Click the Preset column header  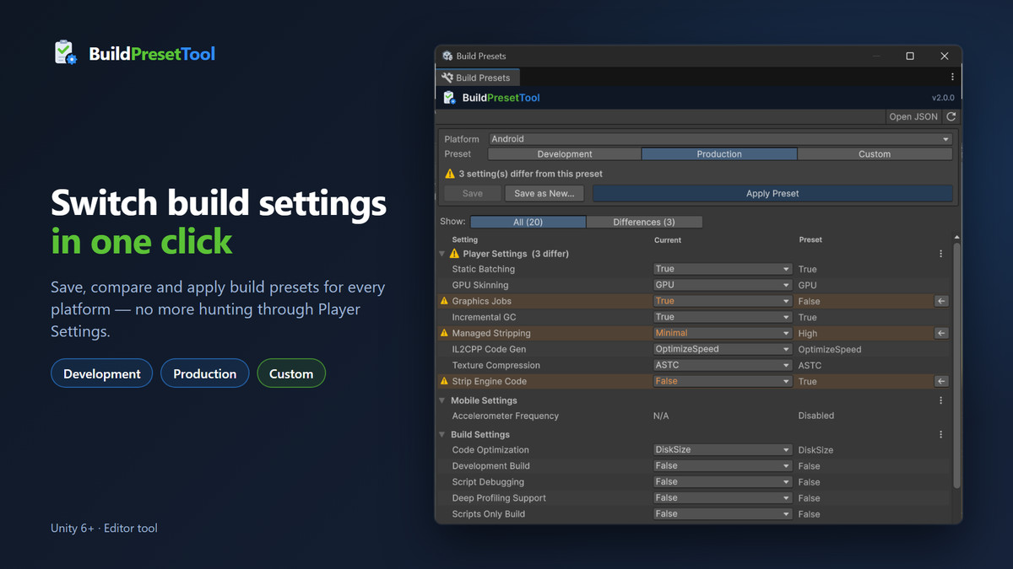pos(810,239)
